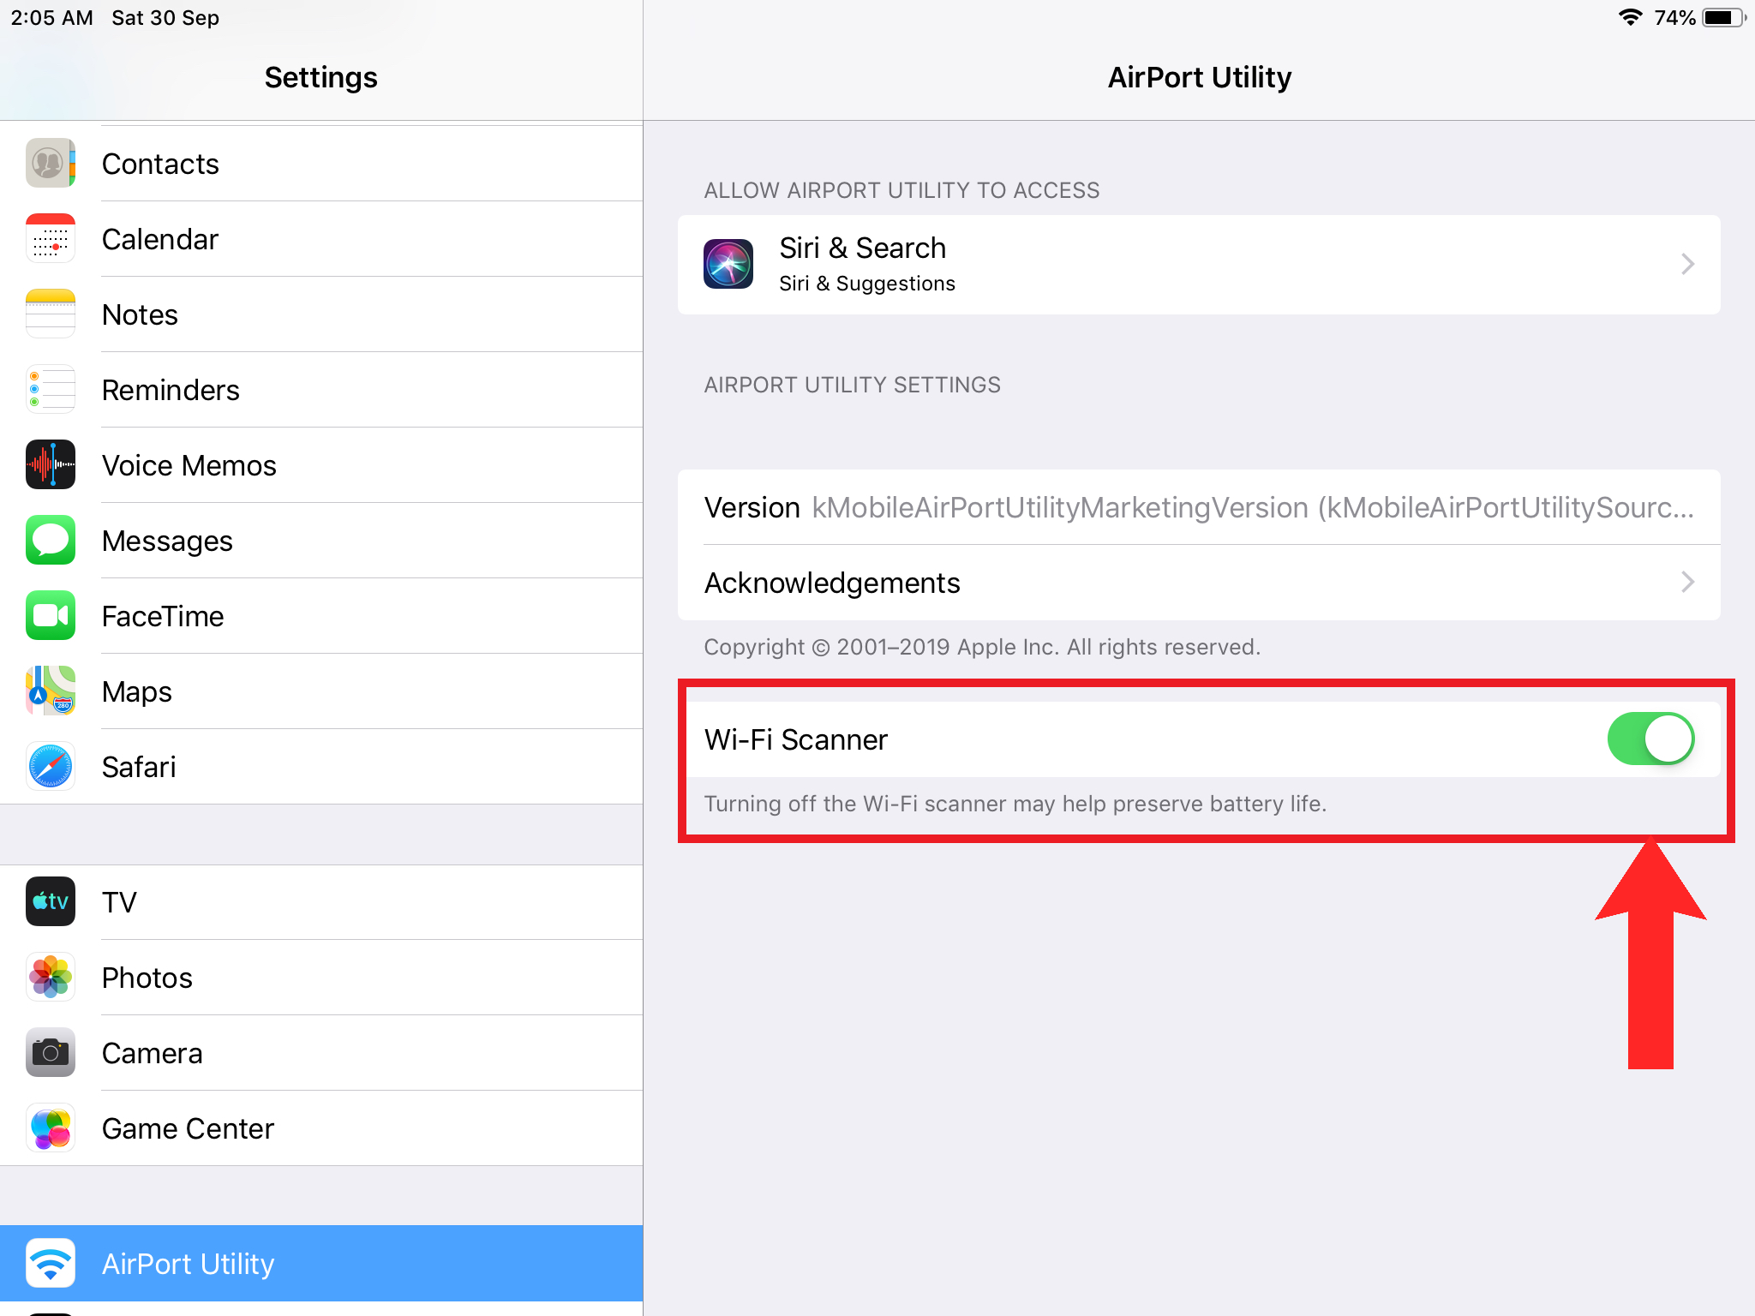This screenshot has width=1755, height=1316.
Task: Tap the Version information row
Action: click(1198, 507)
